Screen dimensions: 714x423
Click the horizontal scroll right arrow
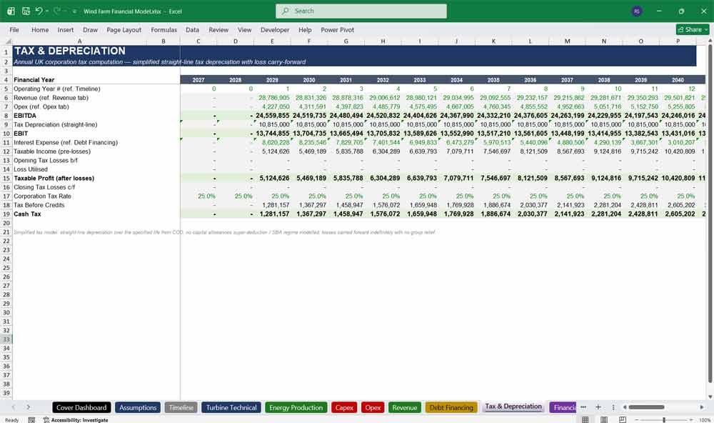pos(702,407)
